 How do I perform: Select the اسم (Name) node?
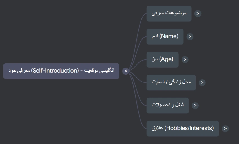165,36
